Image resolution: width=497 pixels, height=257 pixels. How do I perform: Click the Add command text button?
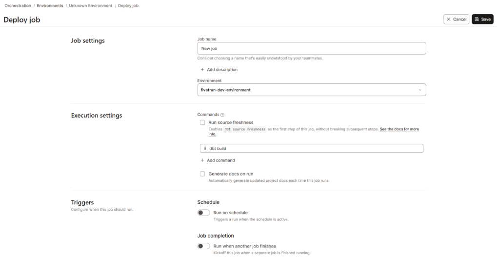tap(220, 160)
